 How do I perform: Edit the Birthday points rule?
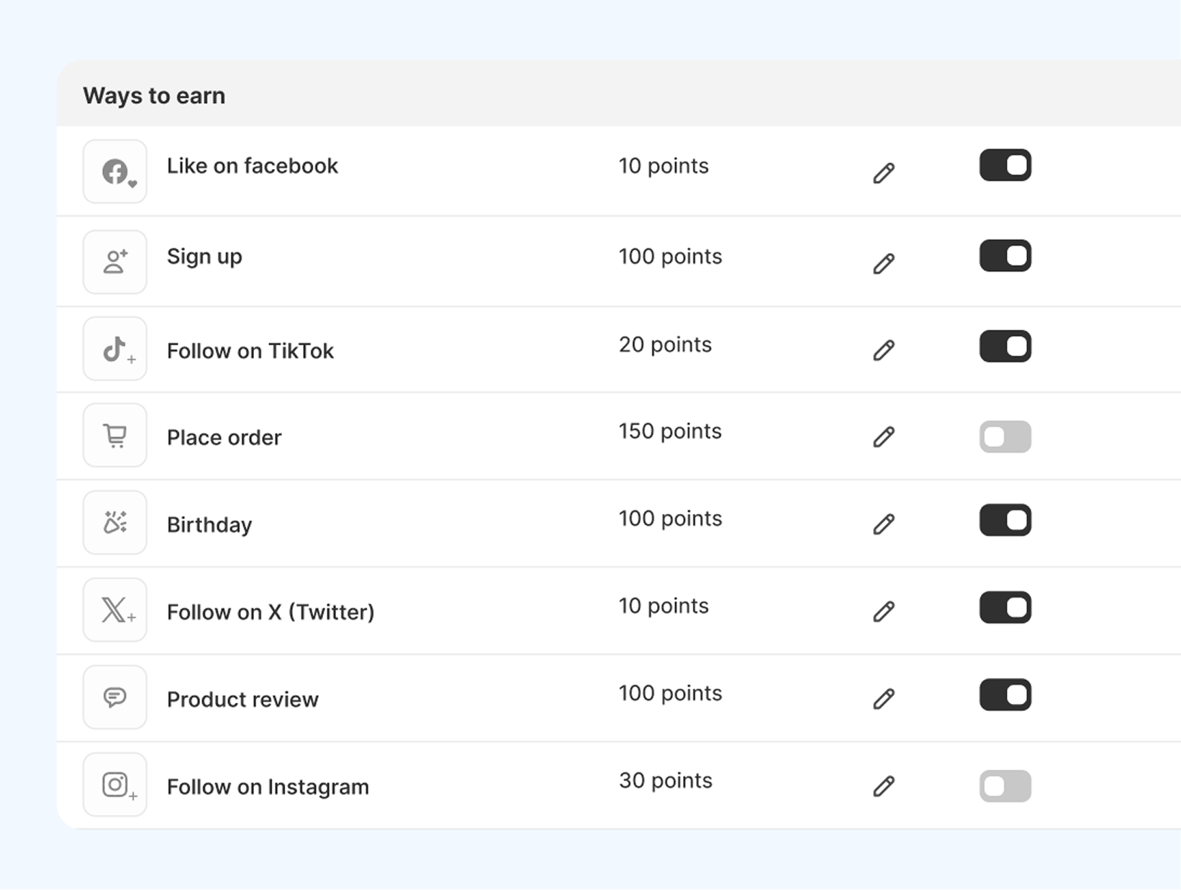point(884,524)
